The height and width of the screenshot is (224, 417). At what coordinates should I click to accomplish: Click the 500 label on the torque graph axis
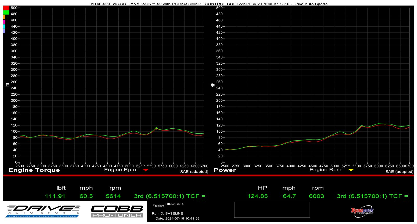pyautogui.click(x=14, y=8)
